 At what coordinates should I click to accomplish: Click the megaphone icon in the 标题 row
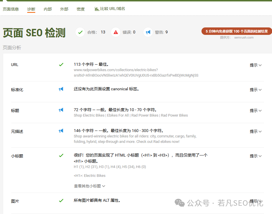click(x=61, y=110)
